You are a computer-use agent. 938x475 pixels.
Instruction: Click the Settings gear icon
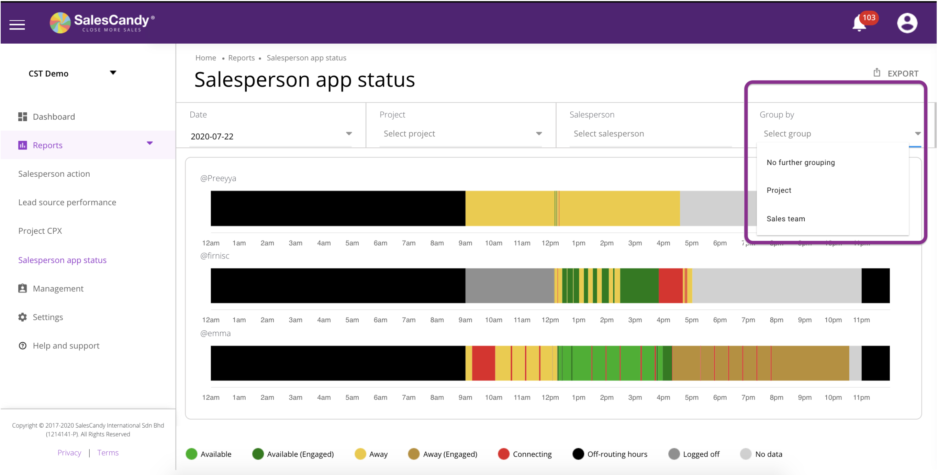[x=23, y=317]
